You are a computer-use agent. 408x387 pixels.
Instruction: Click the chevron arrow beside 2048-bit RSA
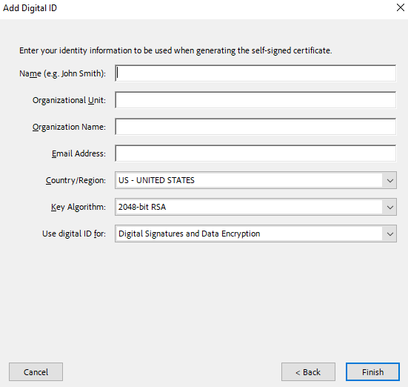pyautogui.click(x=389, y=207)
